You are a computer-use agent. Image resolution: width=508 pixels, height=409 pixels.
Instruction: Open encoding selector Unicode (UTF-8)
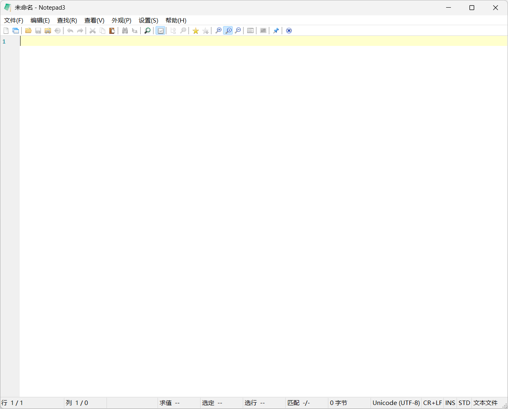[396, 403]
